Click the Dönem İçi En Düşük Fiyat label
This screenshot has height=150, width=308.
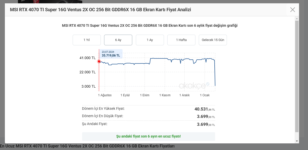(103, 116)
